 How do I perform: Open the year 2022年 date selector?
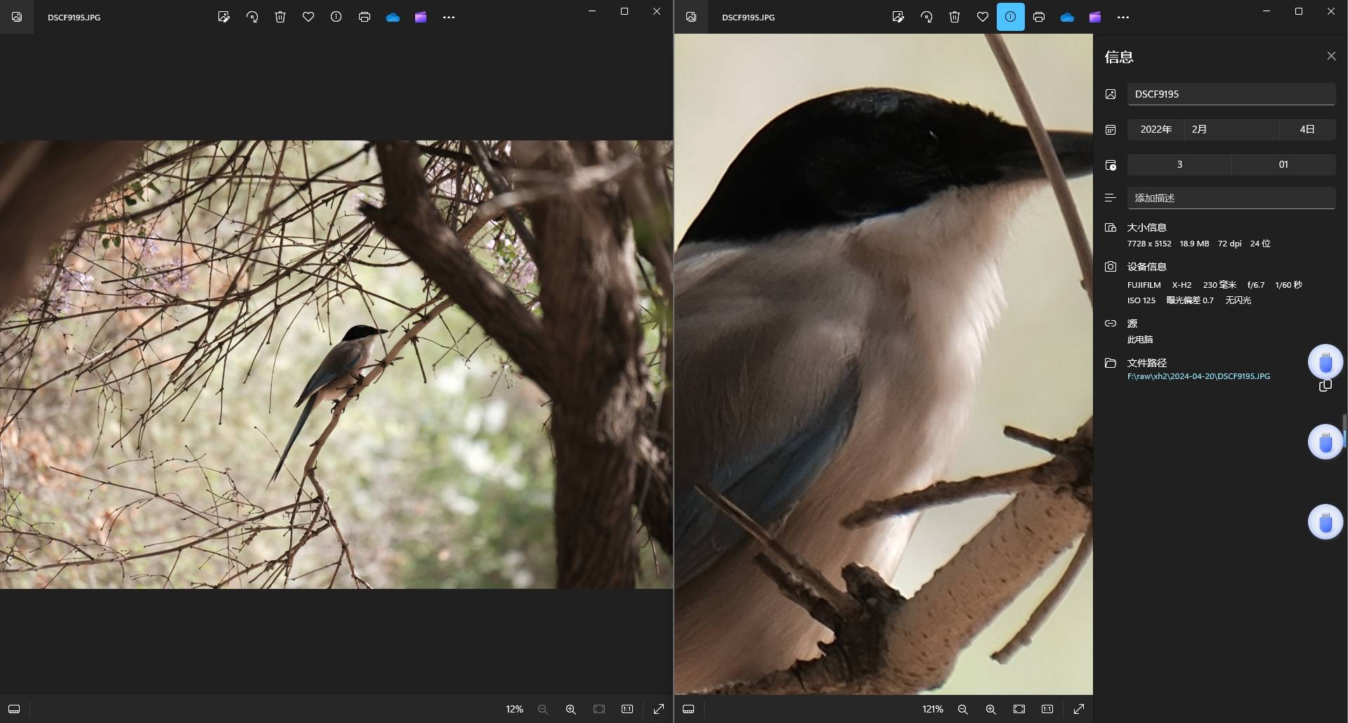tap(1156, 129)
